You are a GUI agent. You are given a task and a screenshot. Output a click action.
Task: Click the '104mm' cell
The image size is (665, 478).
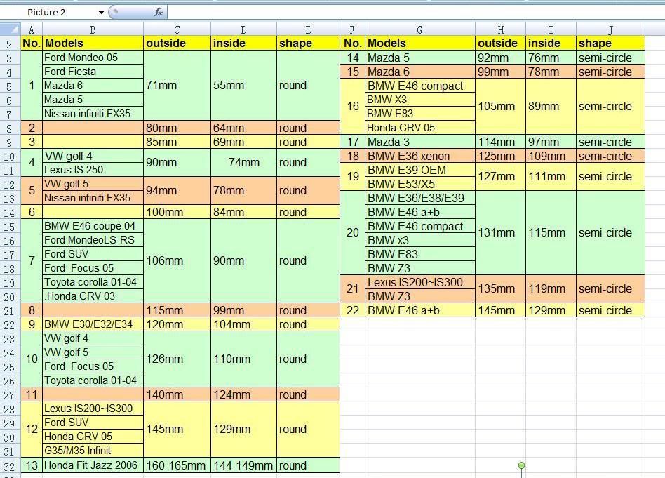coord(243,324)
